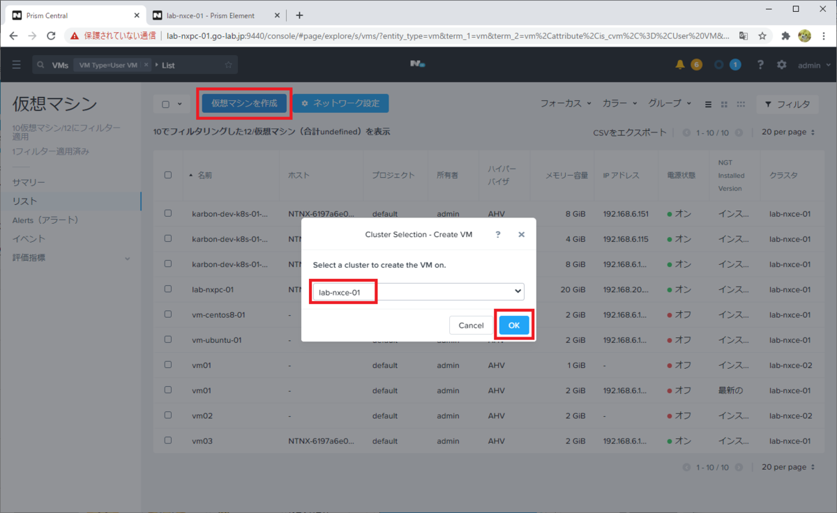Open the Chrome profile avatar
The width and height of the screenshot is (837, 513).
[804, 35]
